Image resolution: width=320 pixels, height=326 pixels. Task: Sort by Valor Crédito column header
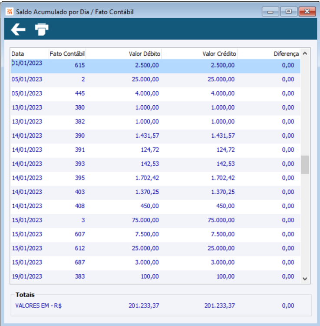[x=199, y=54]
